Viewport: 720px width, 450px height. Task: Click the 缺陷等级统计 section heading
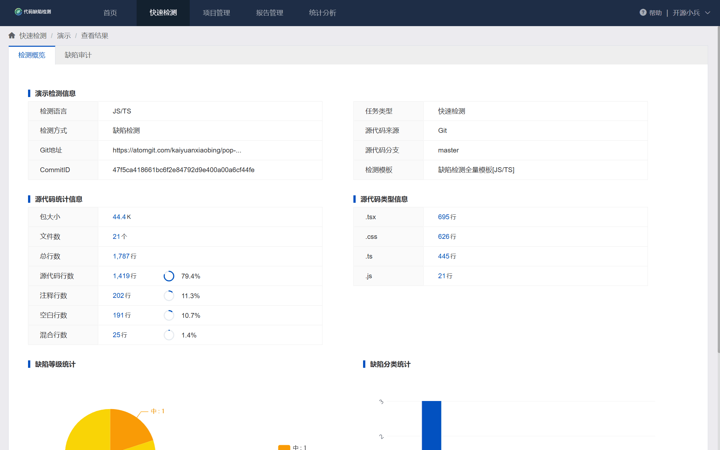coord(55,364)
